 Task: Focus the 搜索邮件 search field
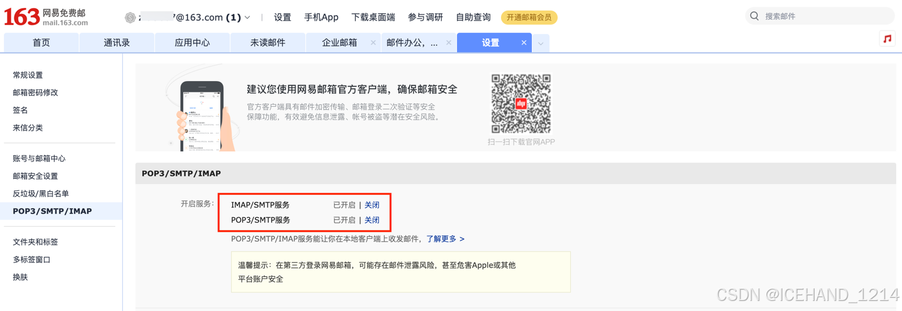[x=820, y=16]
